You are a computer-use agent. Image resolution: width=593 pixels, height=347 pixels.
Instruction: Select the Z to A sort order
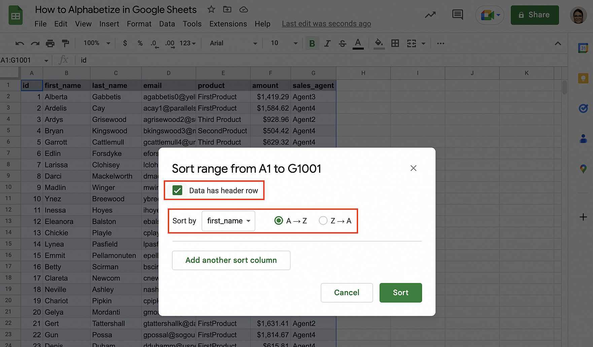coord(323,221)
